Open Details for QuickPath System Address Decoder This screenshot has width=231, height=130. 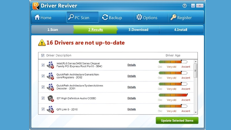[x=132, y=87]
